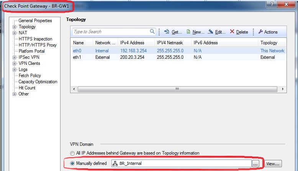Viewport: 298px width, 171px height.
Task: Click the search magnifier icon
Action: coord(152,31)
